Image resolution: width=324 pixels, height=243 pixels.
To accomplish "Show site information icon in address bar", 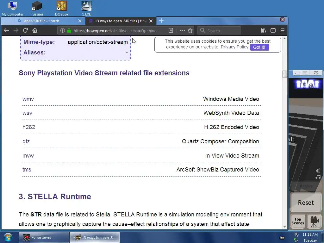I will pyautogui.click(x=62, y=31).
